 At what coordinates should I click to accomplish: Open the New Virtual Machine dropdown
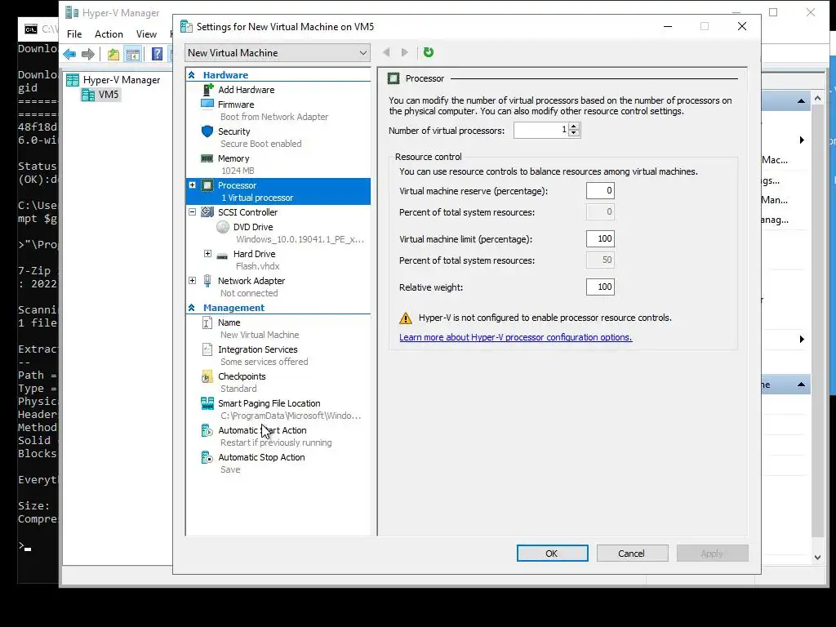pyautogui.click(x=278, y=53)
